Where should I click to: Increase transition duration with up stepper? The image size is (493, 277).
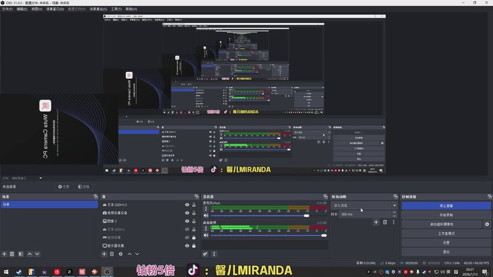[394, 212]
